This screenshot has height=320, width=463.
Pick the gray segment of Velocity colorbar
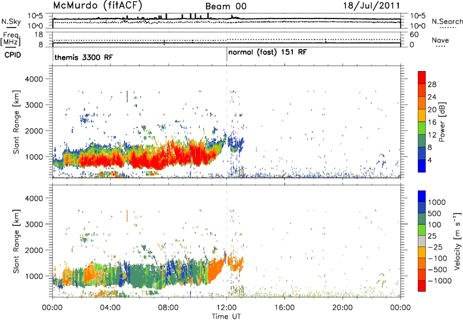[x=422, y=241]
